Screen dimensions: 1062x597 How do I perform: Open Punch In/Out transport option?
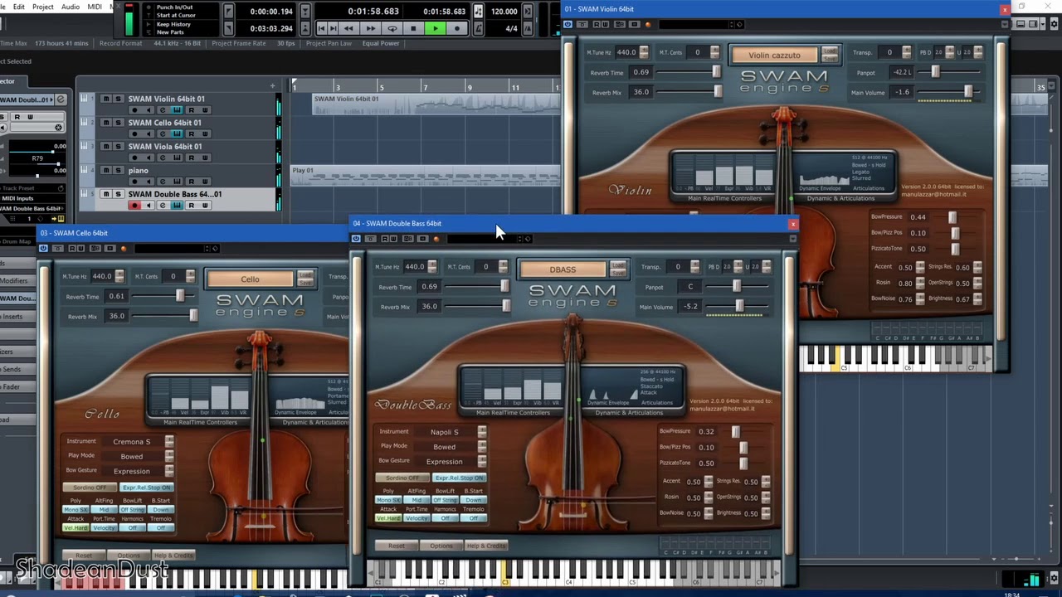(174, 7)
